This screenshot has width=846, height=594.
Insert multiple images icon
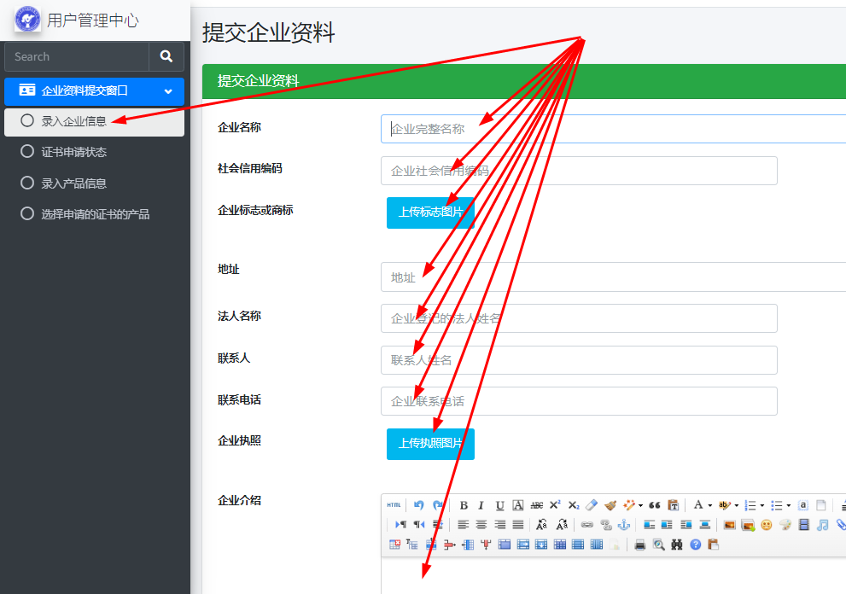click(748, 525)
